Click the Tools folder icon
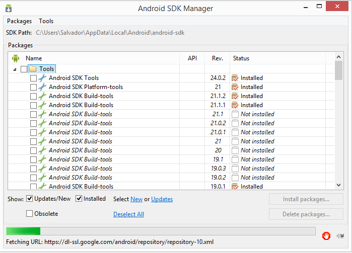Screen dimensions: 352x253 pyautogui.click(x=33, y=68)
